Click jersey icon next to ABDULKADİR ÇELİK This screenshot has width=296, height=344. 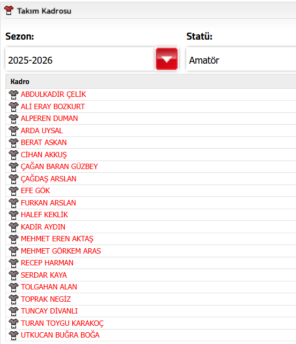pyautogui.click(x=13, y=95)
